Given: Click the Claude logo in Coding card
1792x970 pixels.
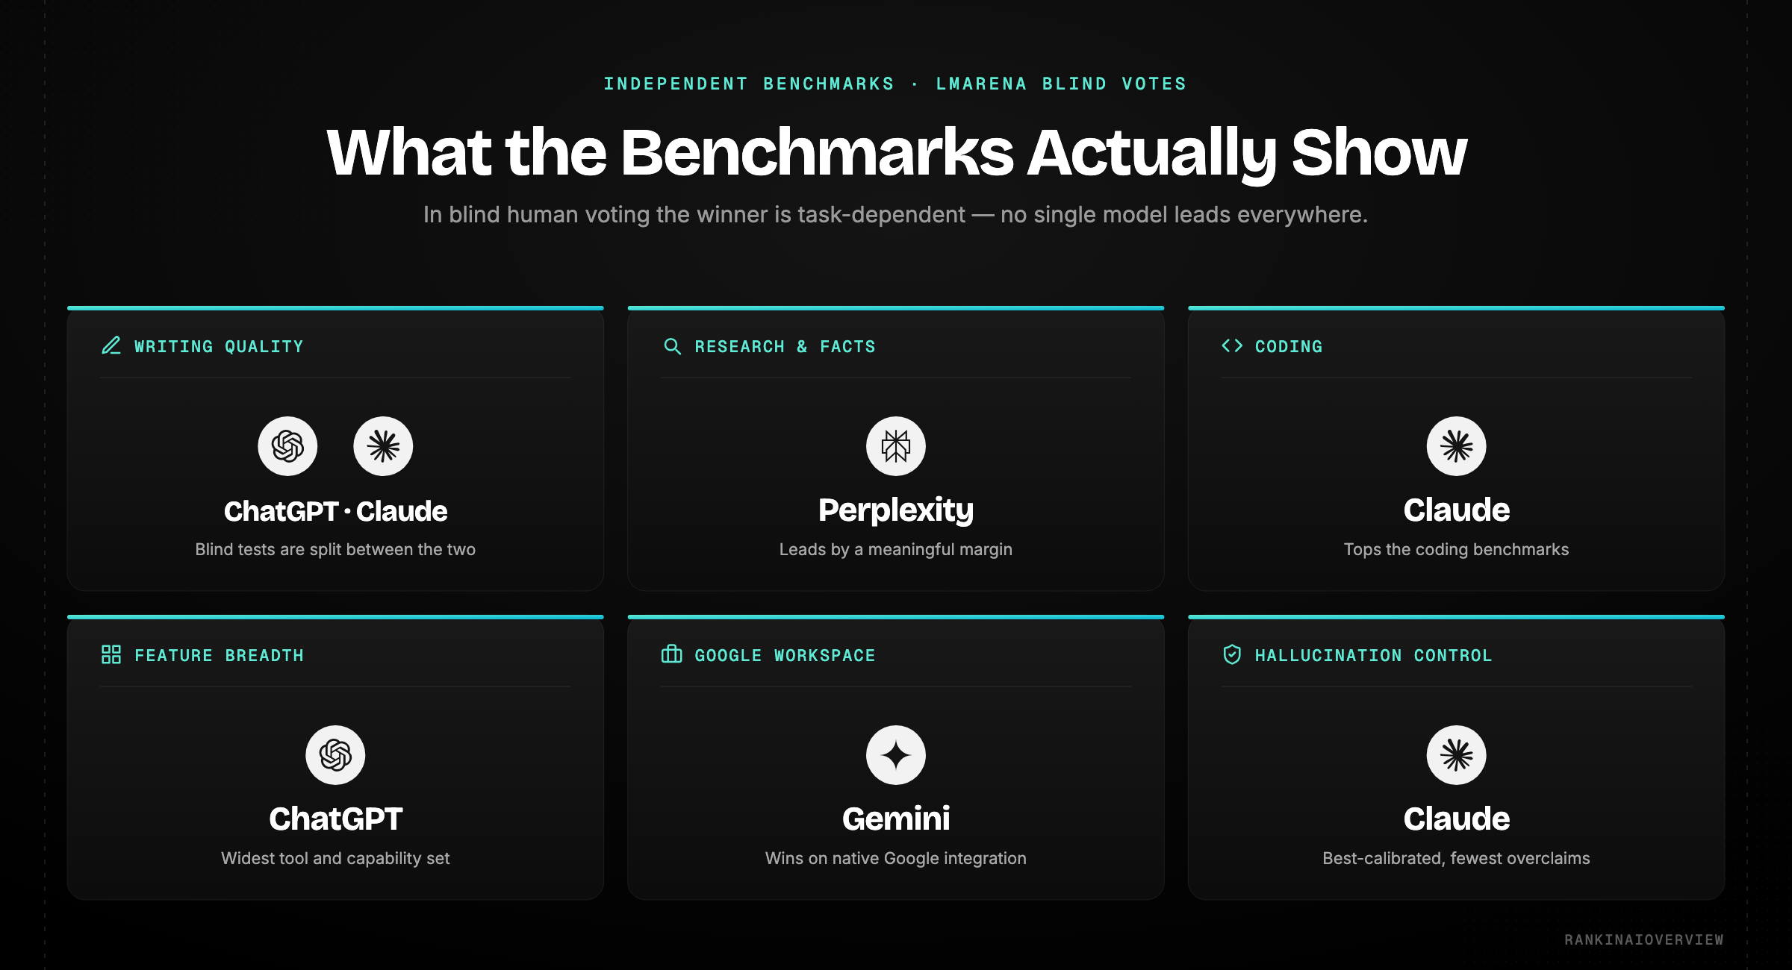Looking at the screenshot, I should [1456, 446].
